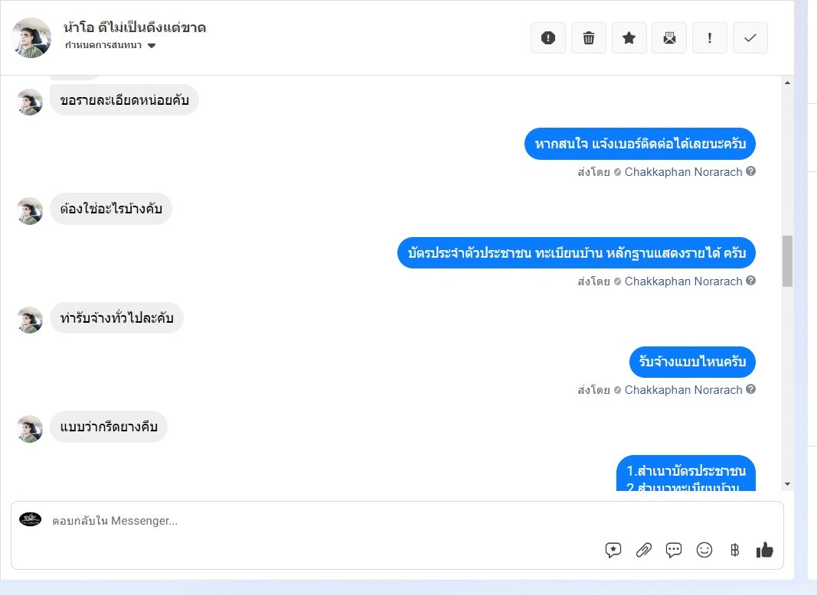This screenshot has height=595, width=817.
Task: Click scrollbar up arrow in chat
Action: [787, 83]
